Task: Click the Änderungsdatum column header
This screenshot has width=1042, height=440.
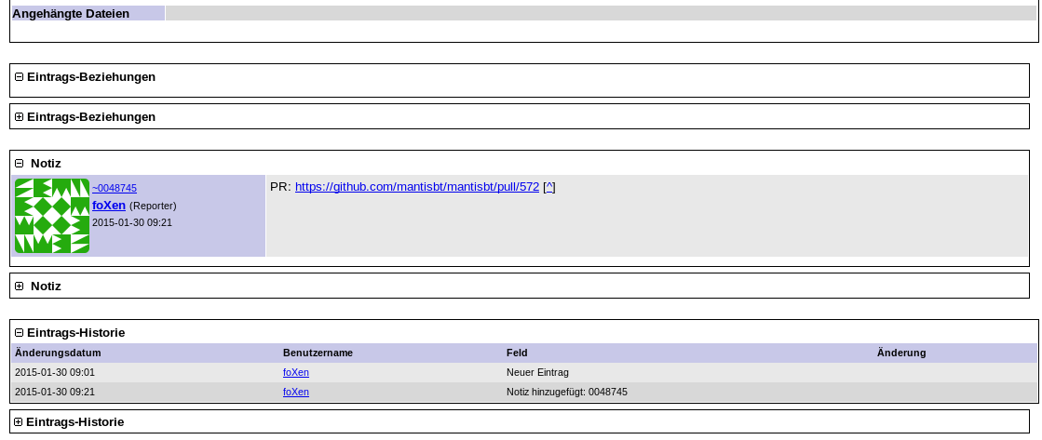Action: coord(58,353)
